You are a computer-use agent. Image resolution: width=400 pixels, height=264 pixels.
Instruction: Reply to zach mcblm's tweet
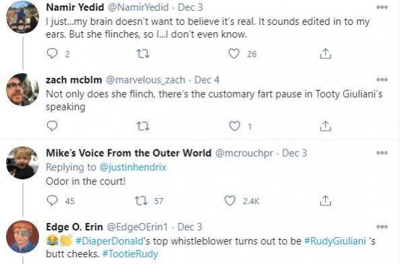(53, 126)
